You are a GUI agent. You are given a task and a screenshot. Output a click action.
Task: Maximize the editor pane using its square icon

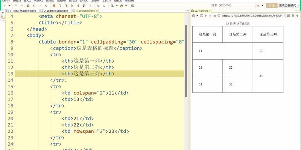pyautogui.click(x=188, y=11)
